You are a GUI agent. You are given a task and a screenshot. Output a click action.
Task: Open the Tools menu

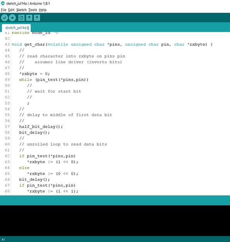(32, 10)
